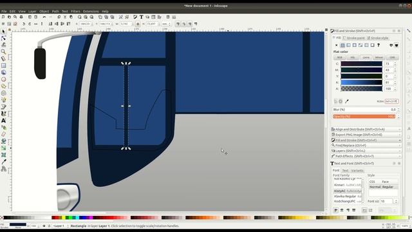The height and width of the screenshot is (232, 412).
Task: Choose Flat color fill type
Action: [x=342, y=45]
